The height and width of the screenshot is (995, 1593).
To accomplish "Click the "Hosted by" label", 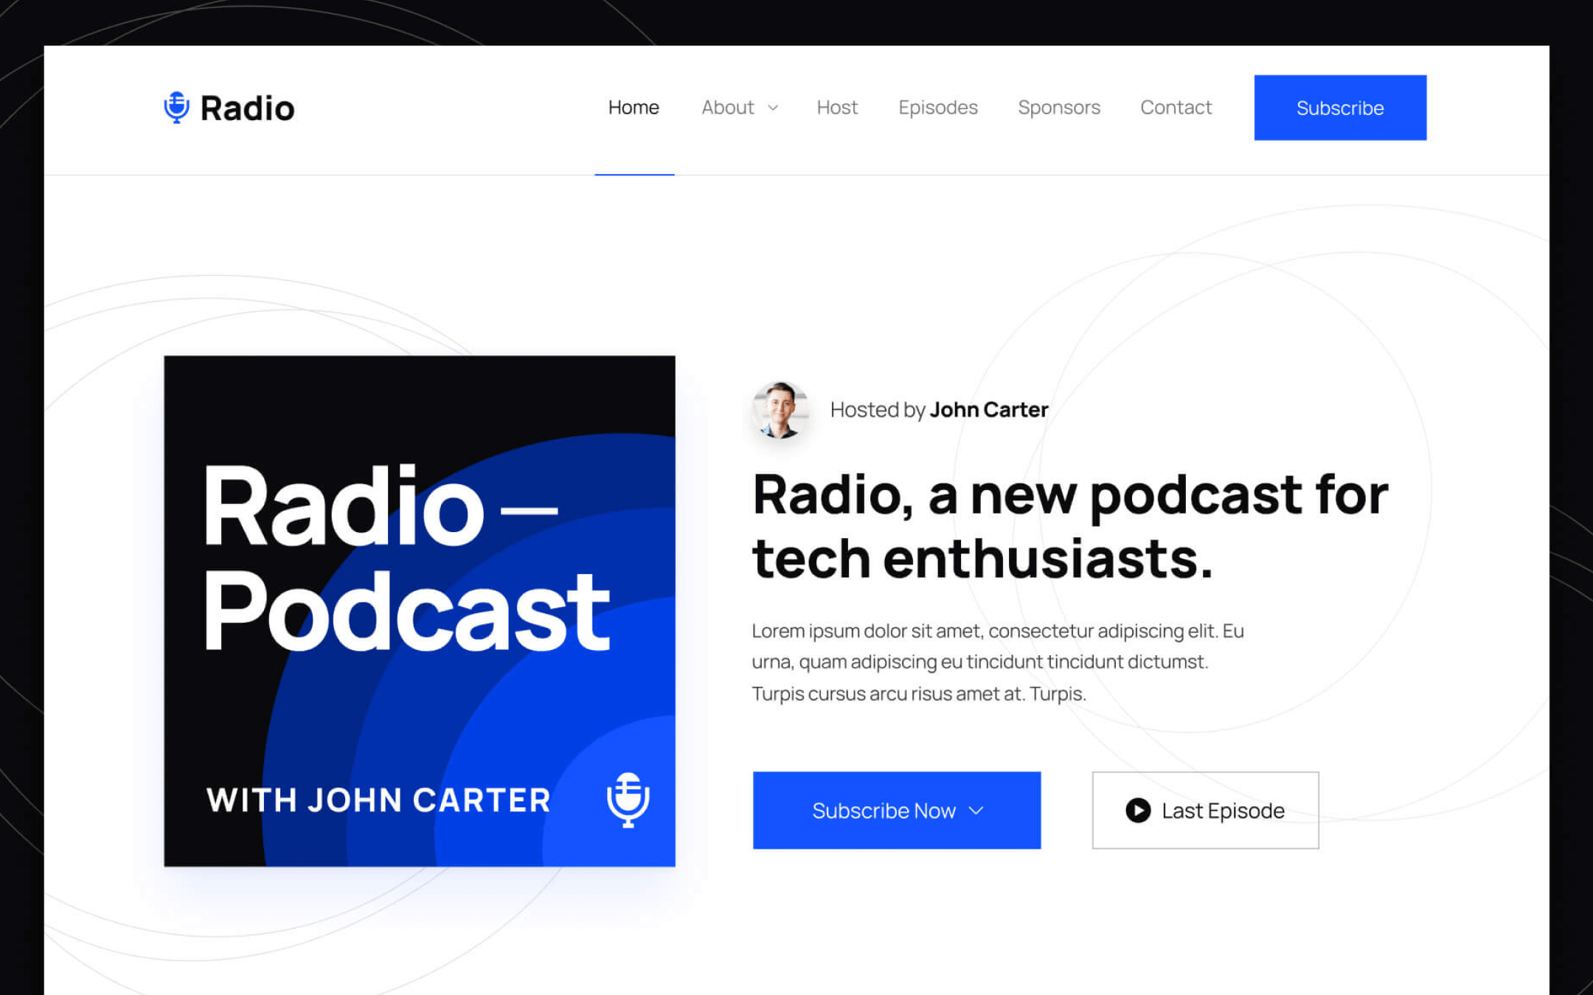I will 878,410.
